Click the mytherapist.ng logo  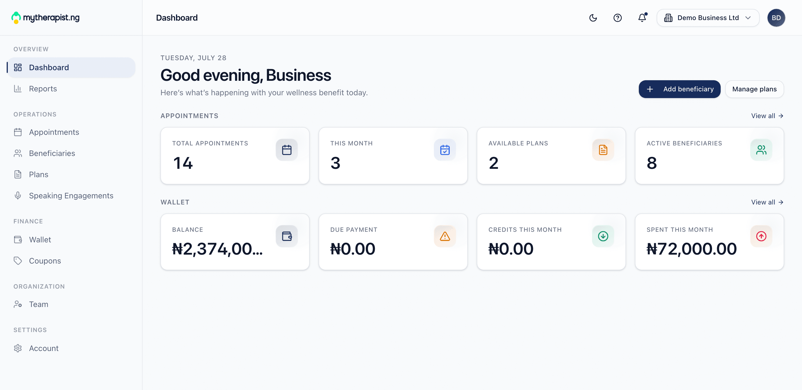(x=45, y=18)
